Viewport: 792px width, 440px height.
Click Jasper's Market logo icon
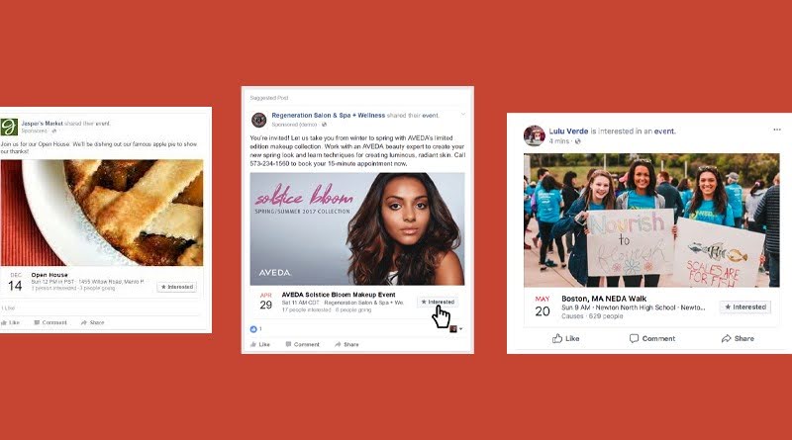coord(9,127)
